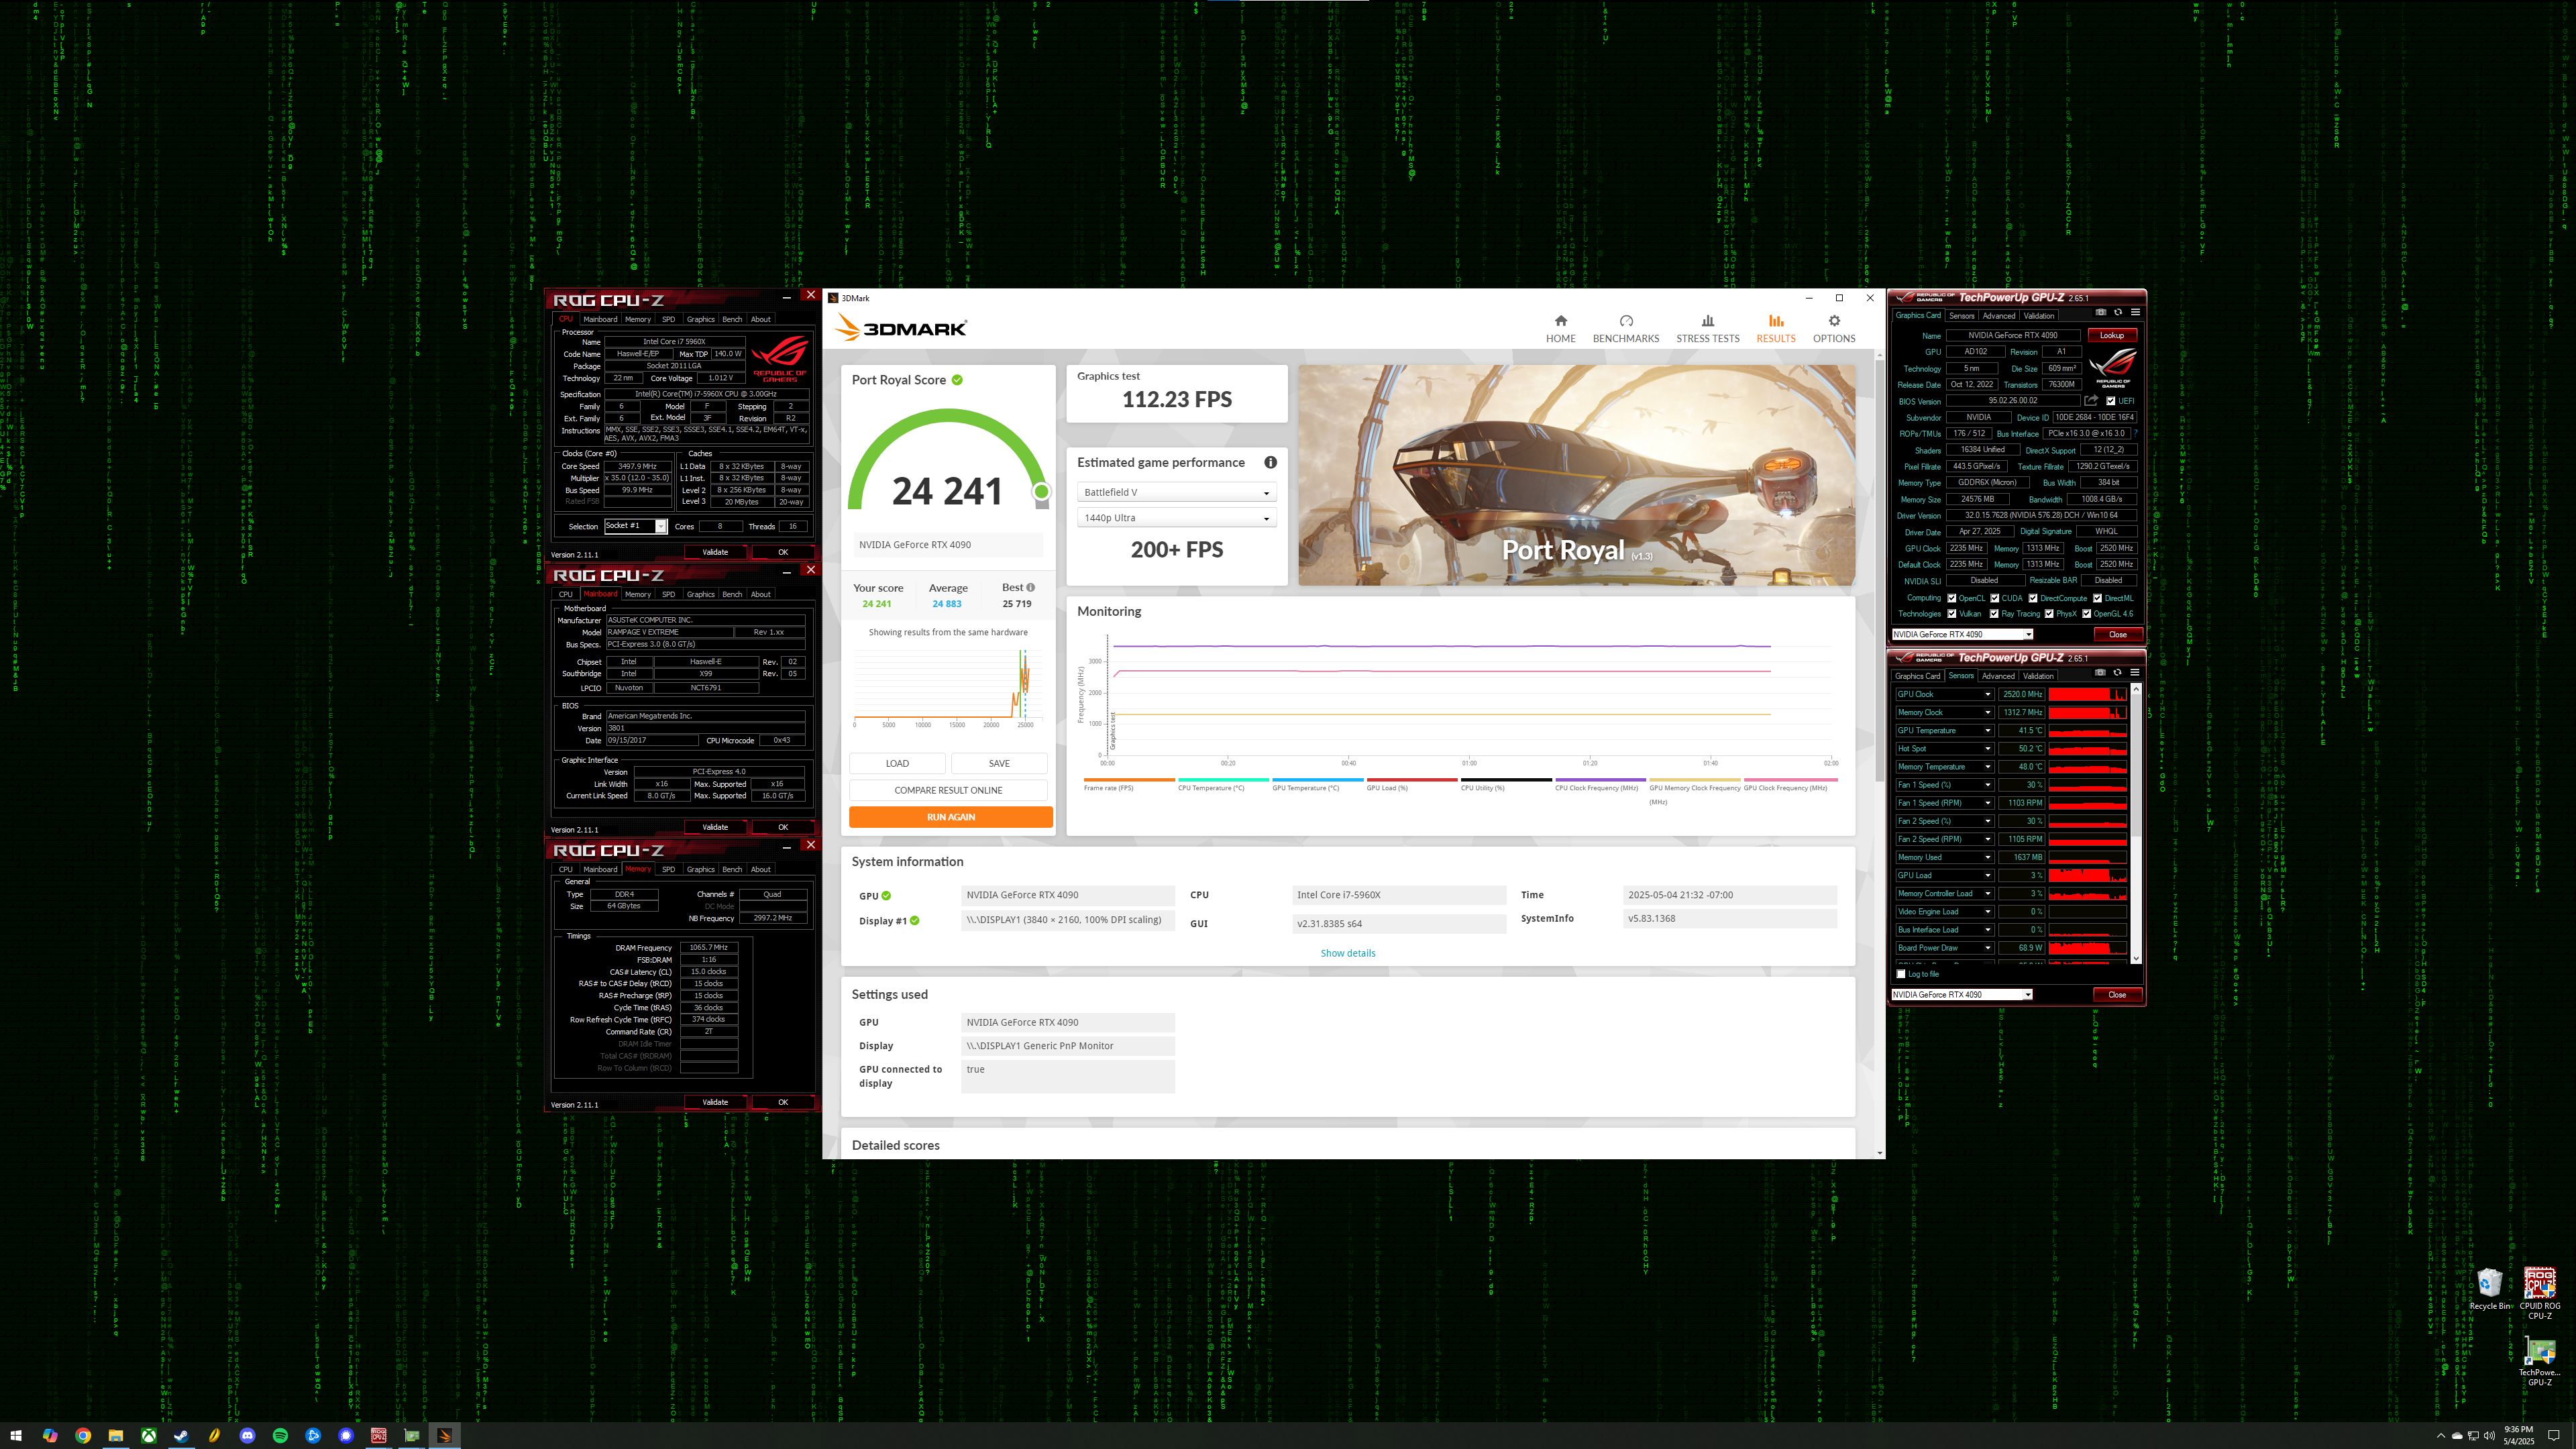Enable Log to file checkbox
This screenshot has height=1449, width=2576.
(1901, 974)
